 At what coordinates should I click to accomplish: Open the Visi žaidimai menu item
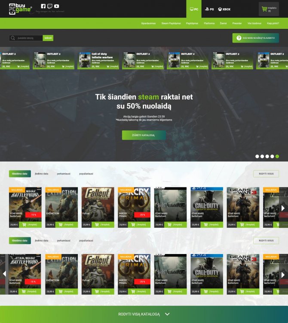254,23
